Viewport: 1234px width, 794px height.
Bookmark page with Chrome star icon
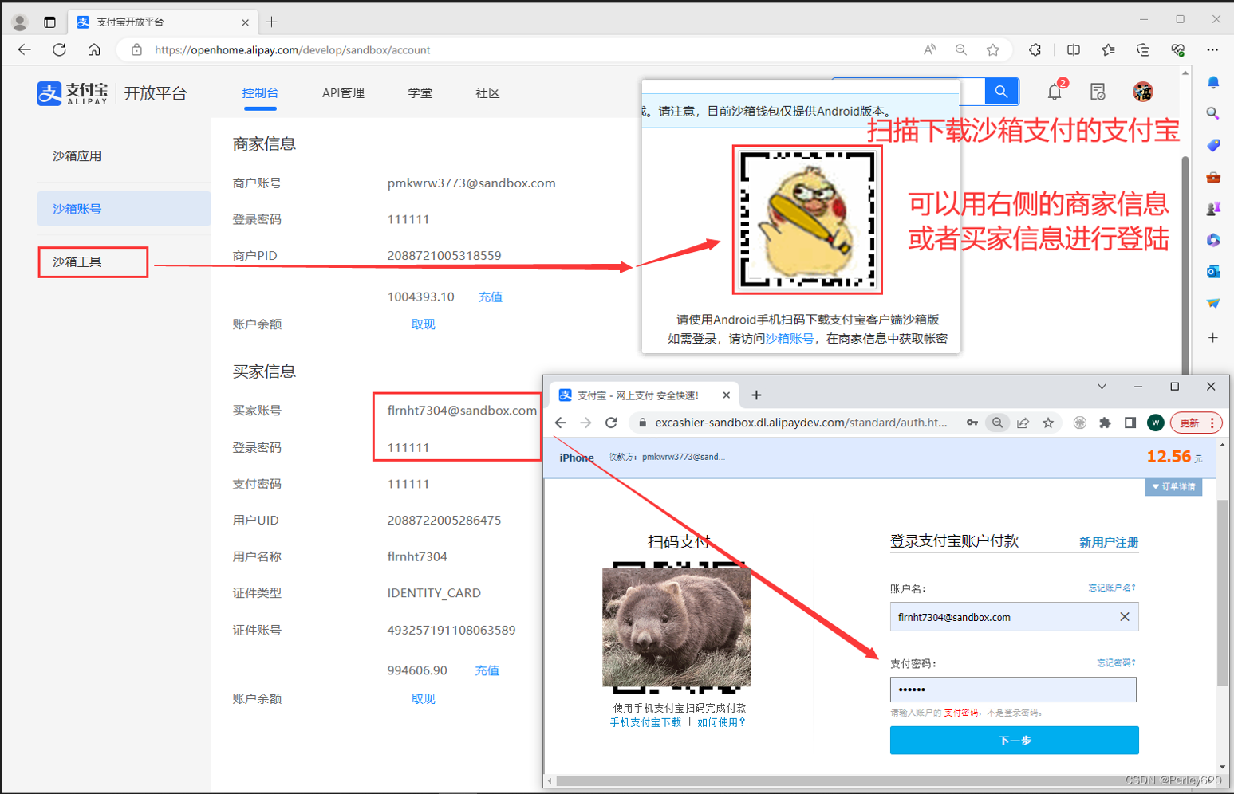[1048, 423]
